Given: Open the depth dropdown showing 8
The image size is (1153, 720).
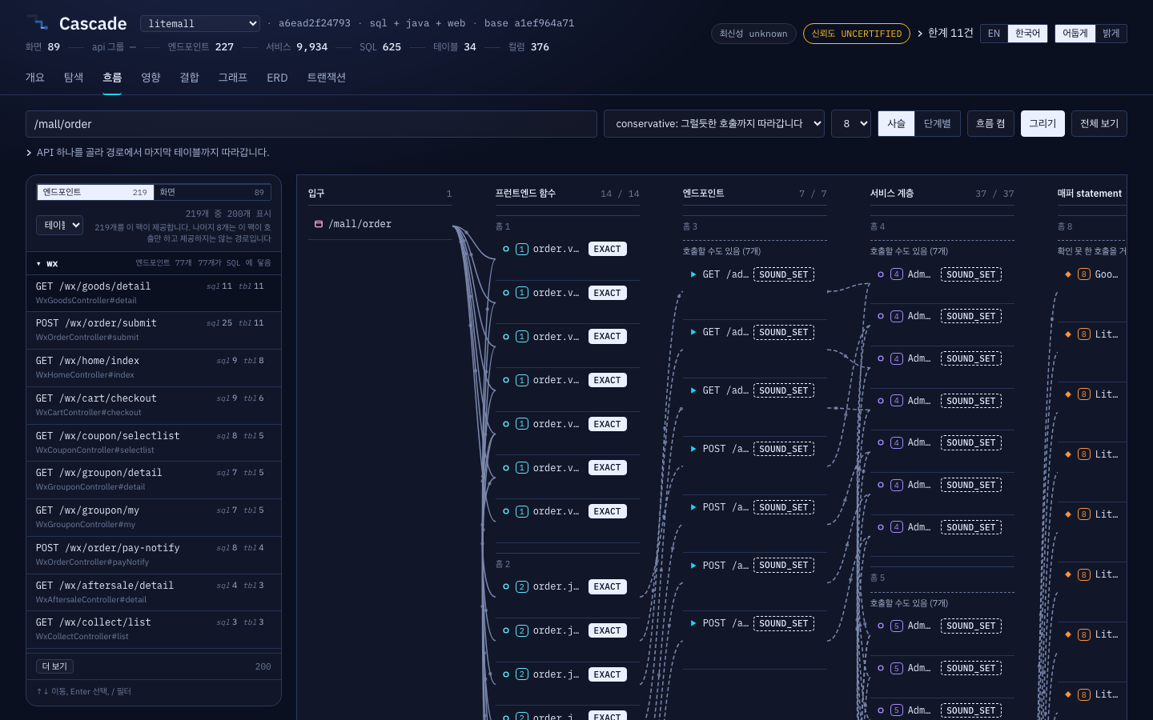Looking at the screenshot, I should pyautogui.click(x=851, y=124).
